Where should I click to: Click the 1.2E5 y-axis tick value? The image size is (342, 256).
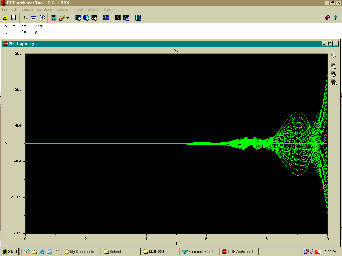[x=17, y=89]
